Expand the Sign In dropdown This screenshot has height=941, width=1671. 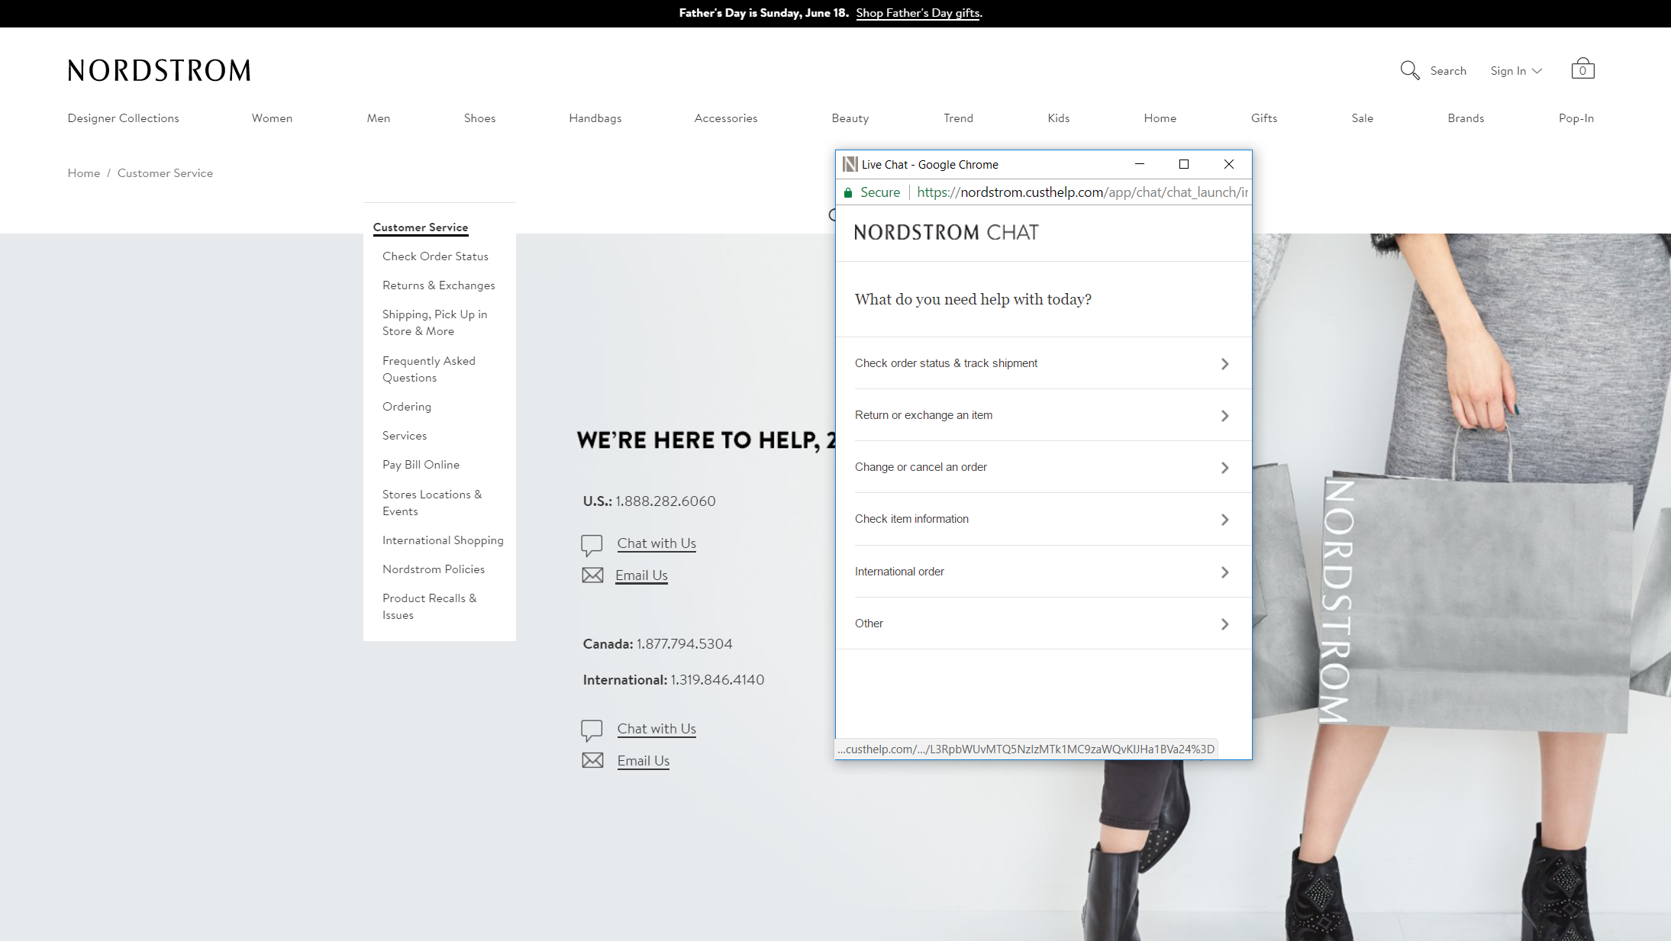[1516, 71]
